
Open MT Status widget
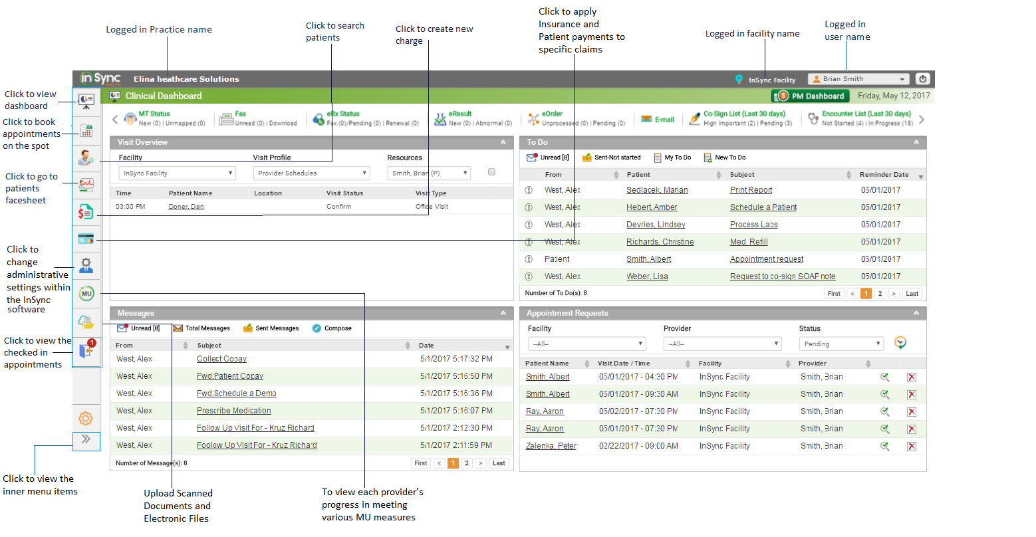tap(164, 118)
